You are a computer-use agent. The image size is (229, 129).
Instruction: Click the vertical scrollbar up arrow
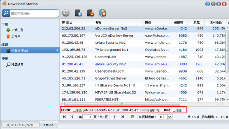click(228, 28)
